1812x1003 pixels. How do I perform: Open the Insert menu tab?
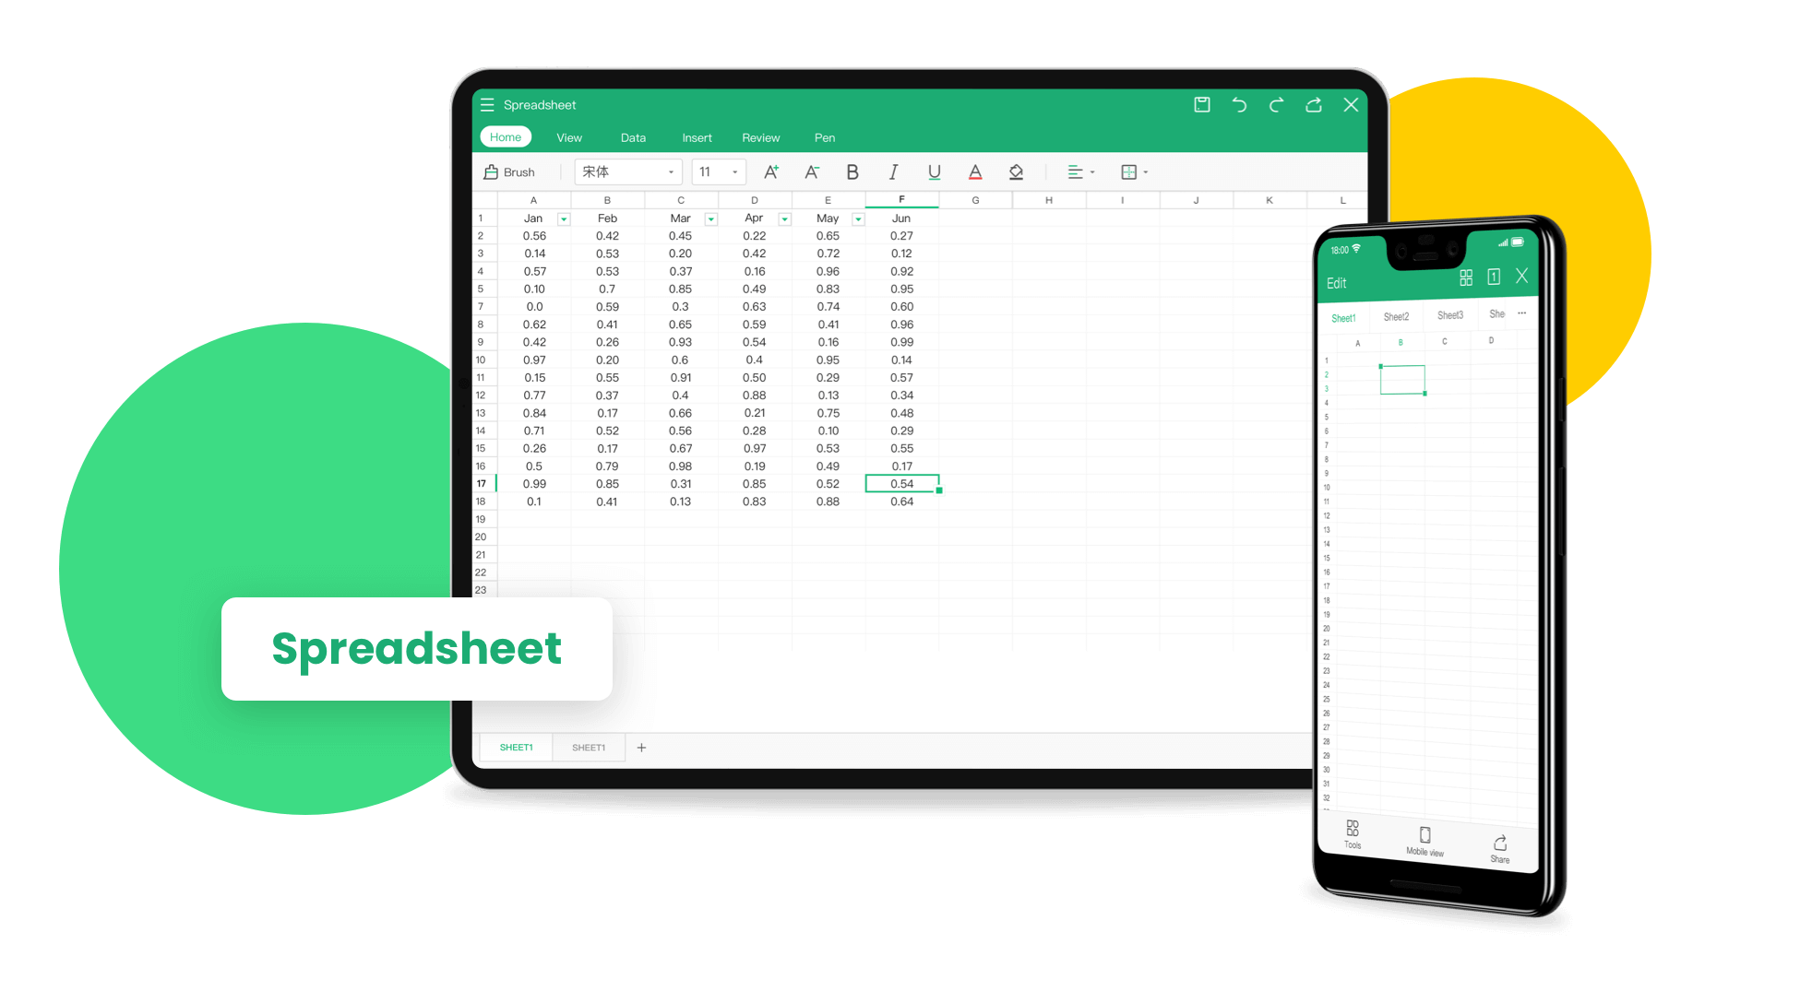(x=694, y=137)
